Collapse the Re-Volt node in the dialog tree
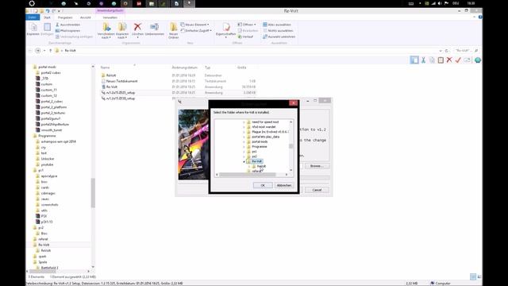This screenshot has width=508, height=286. pos(244,161)
